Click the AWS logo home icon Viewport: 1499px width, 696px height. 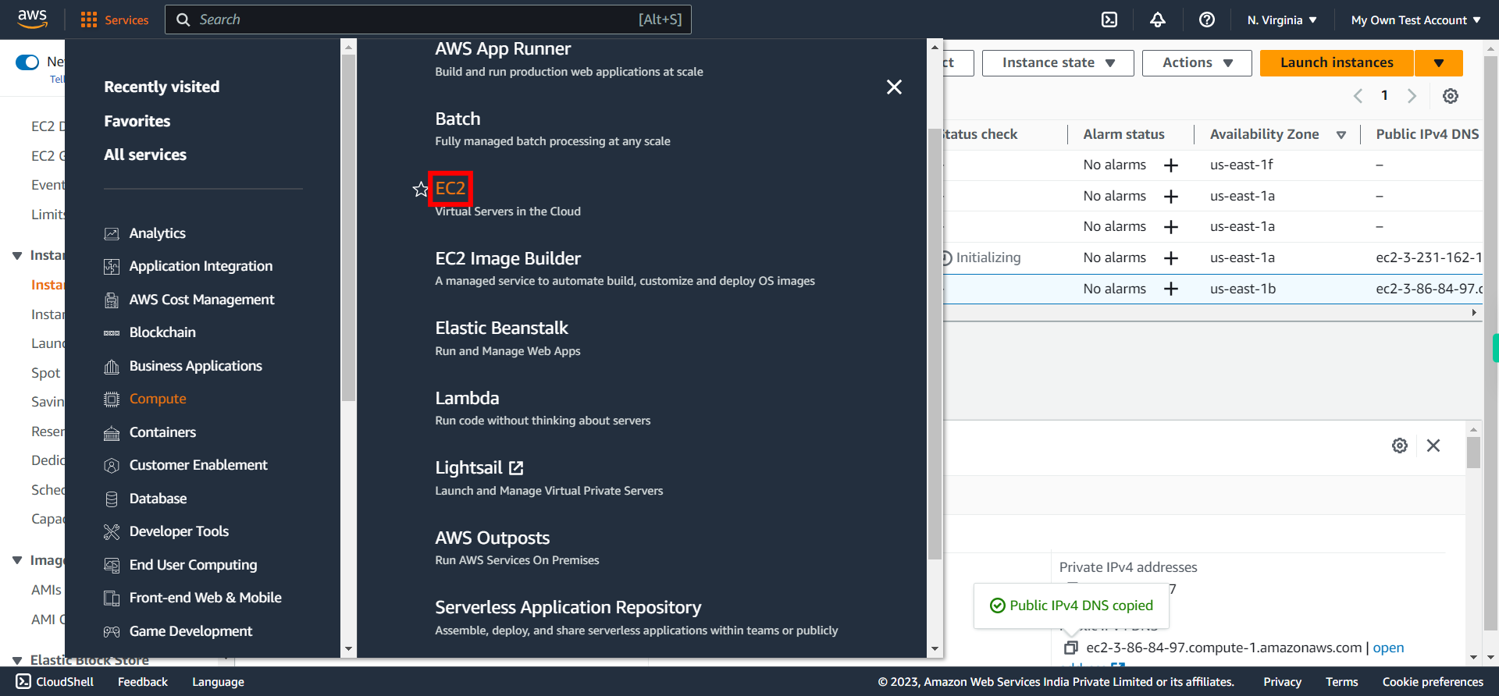tap(32, 19)
